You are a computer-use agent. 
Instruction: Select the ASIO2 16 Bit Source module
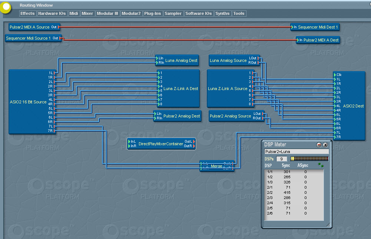coord(28,102)
